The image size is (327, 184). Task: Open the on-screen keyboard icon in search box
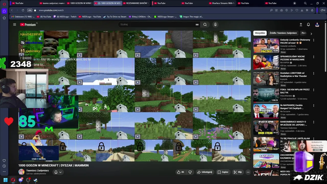[197, 25]
